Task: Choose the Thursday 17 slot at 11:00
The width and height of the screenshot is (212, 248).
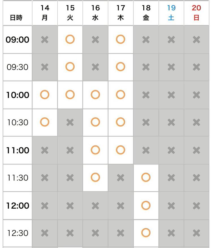Action: pos(120,150)
